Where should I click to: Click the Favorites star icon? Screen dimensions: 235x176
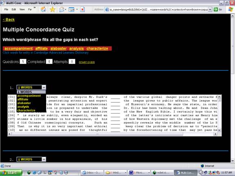[x=52, y=9]
